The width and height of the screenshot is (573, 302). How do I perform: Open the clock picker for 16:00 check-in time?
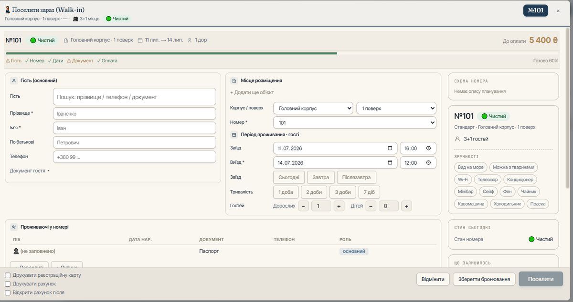pyautogui.click(x=428, y=148)
